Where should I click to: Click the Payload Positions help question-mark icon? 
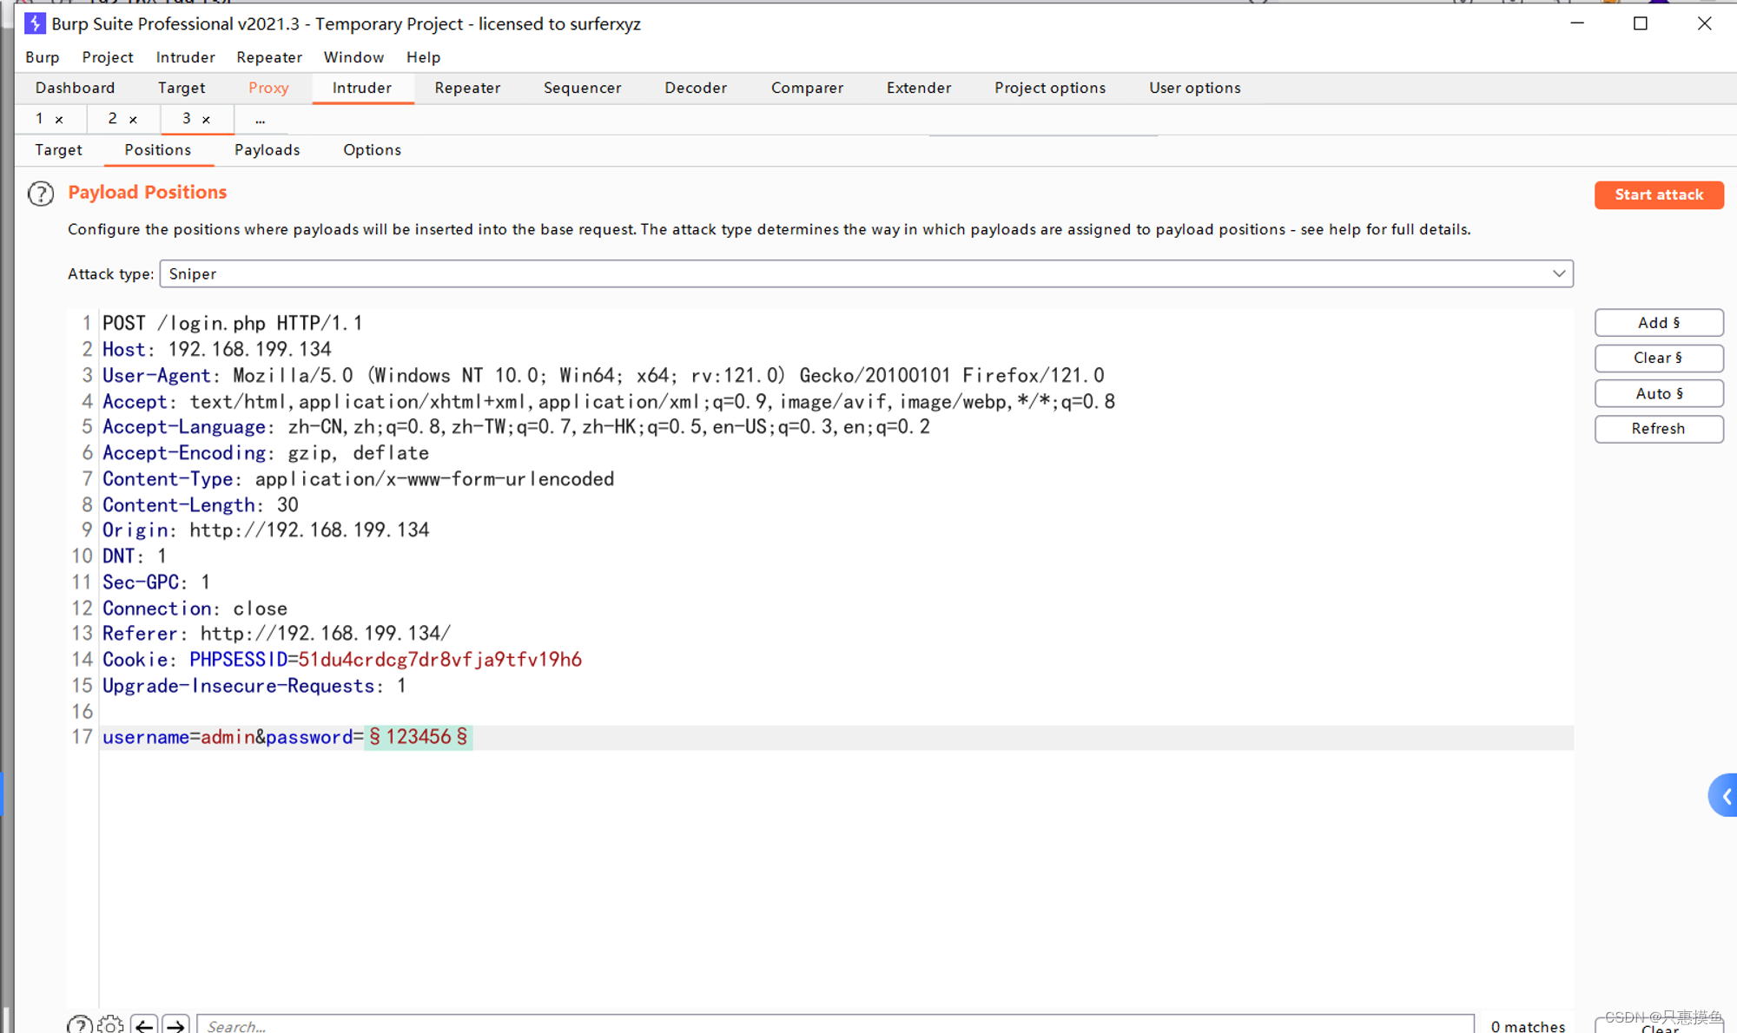point(40,193)
